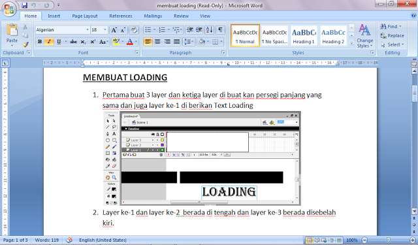The image size is (418, 245).
Task: Click the 100% zoom level button
Action: [352, 240]
